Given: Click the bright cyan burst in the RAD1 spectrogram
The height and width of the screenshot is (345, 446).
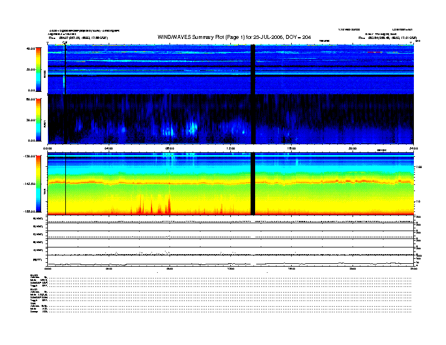Looking at the screenshot, I should pyautogui.click(x=193, y=127).
